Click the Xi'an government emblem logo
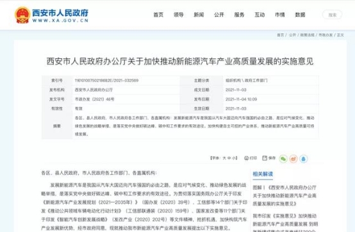The width and height of the screenshot is (355, 232). coord(22,15)
